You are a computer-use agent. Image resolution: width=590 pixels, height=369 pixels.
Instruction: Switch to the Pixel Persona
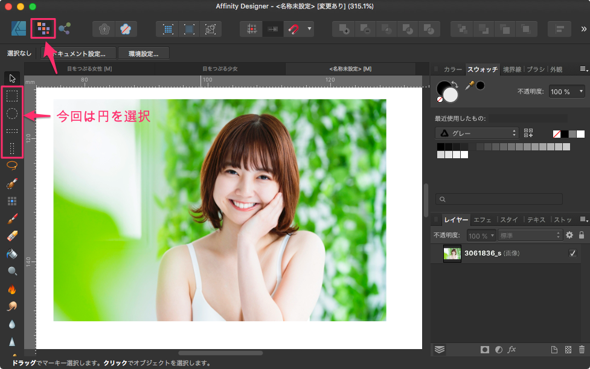click(x=42, y=28)
